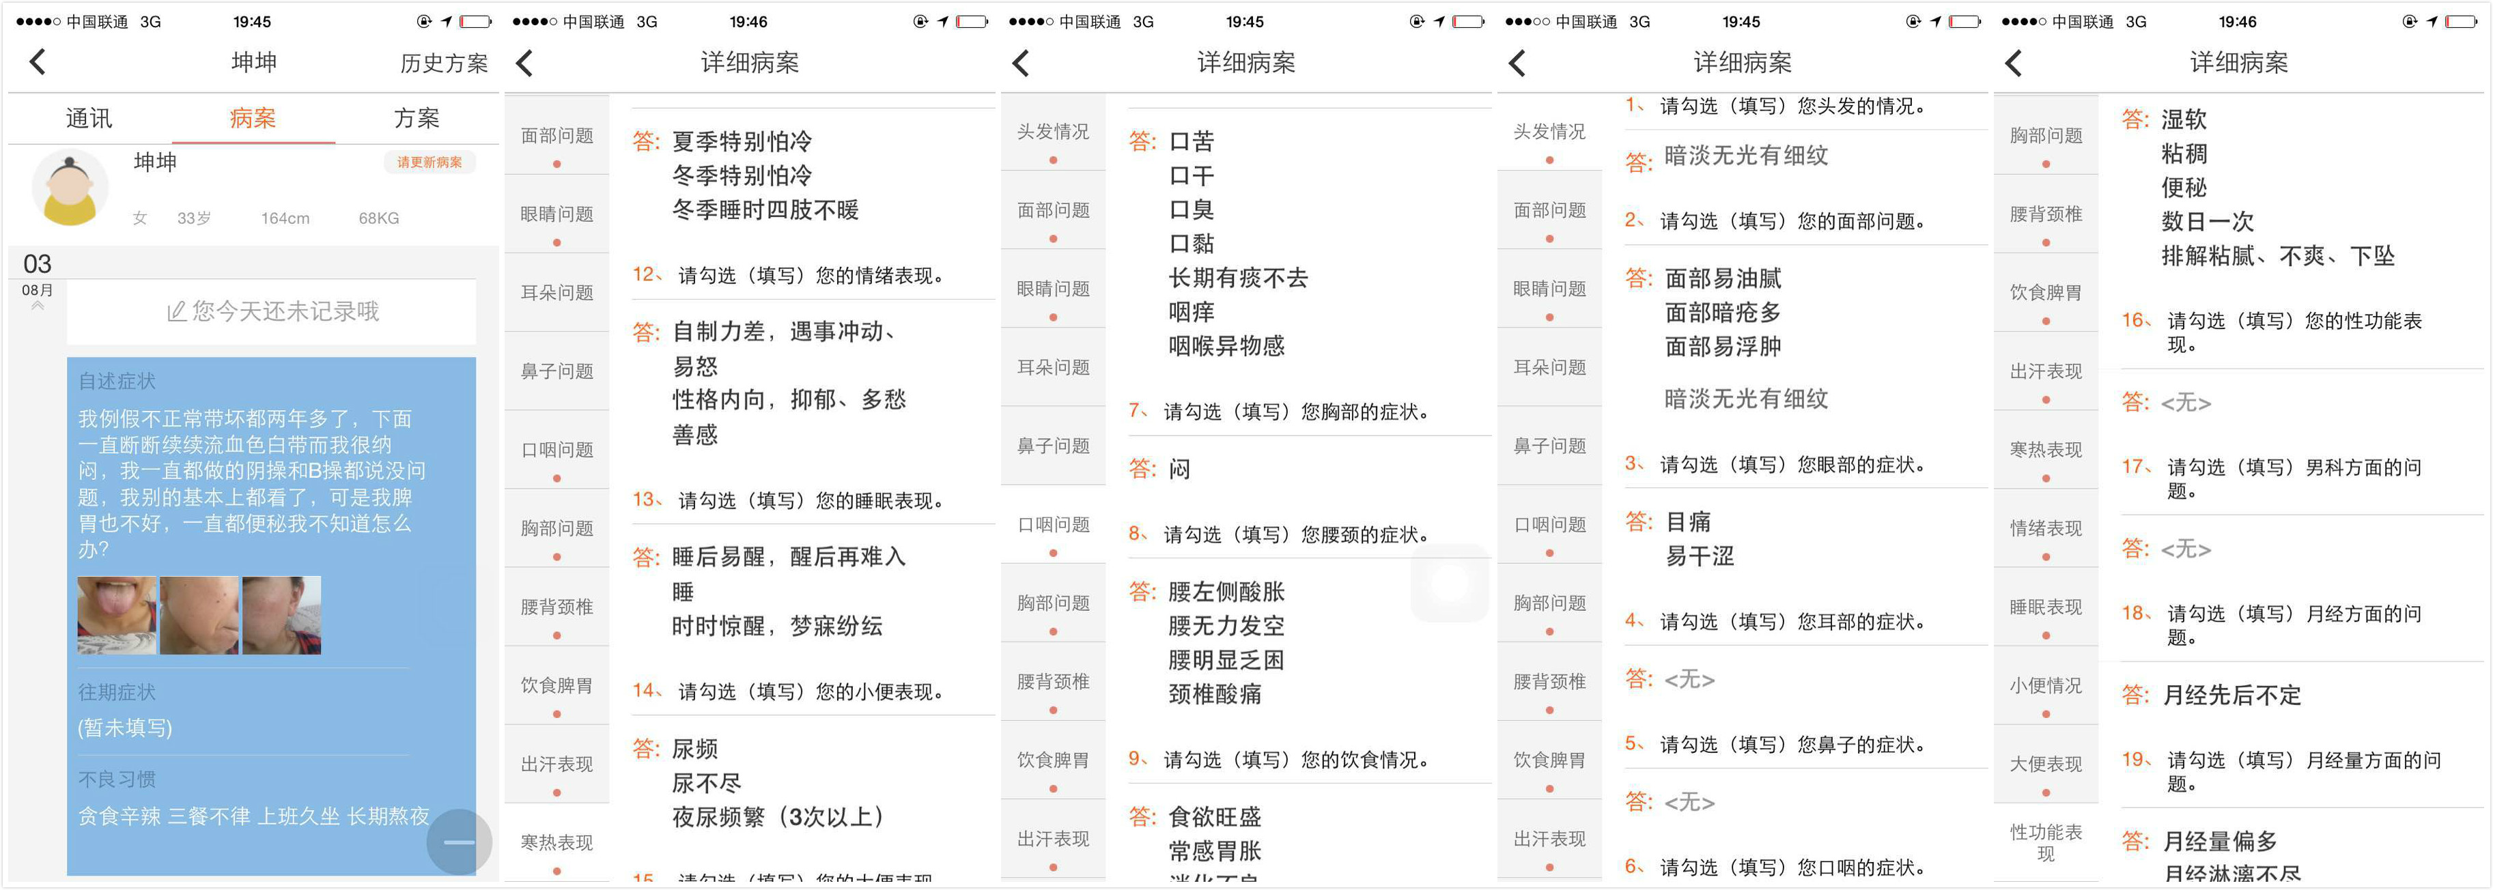
Task: Tap the 自述症状 heading in the blue card
Action: [x=117, y=381]
